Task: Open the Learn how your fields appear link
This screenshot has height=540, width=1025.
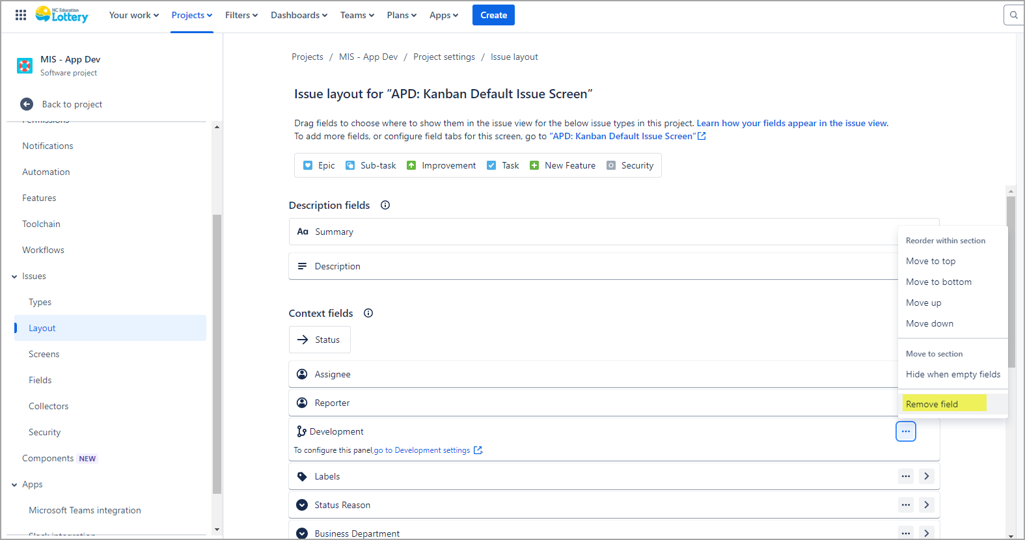Action: point(792,123)
